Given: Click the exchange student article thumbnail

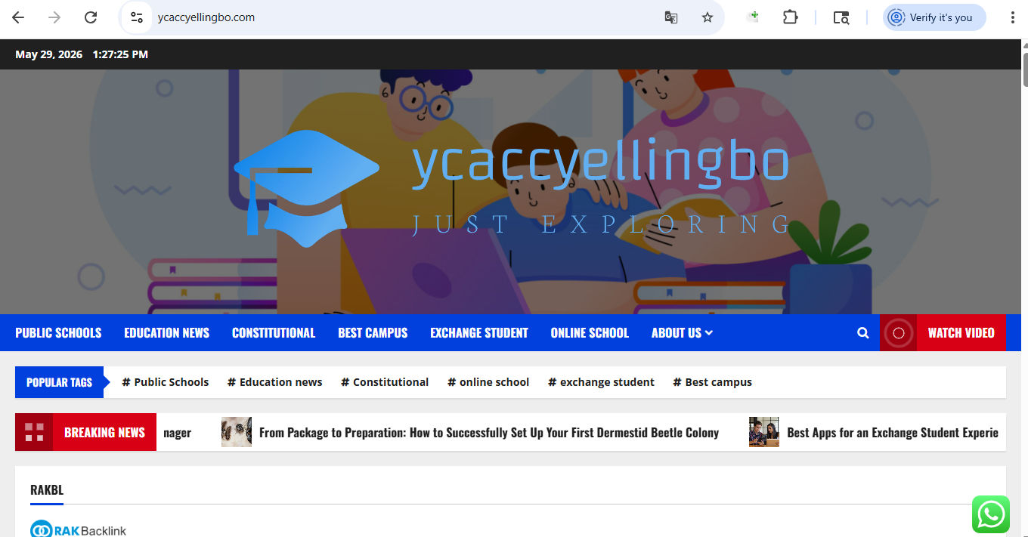Looking at the screenshot, I should tap(764, 432).
